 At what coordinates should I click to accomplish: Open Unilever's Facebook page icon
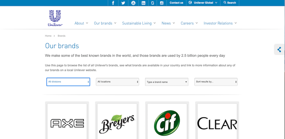pyautogui.click(x=113, y=3)
